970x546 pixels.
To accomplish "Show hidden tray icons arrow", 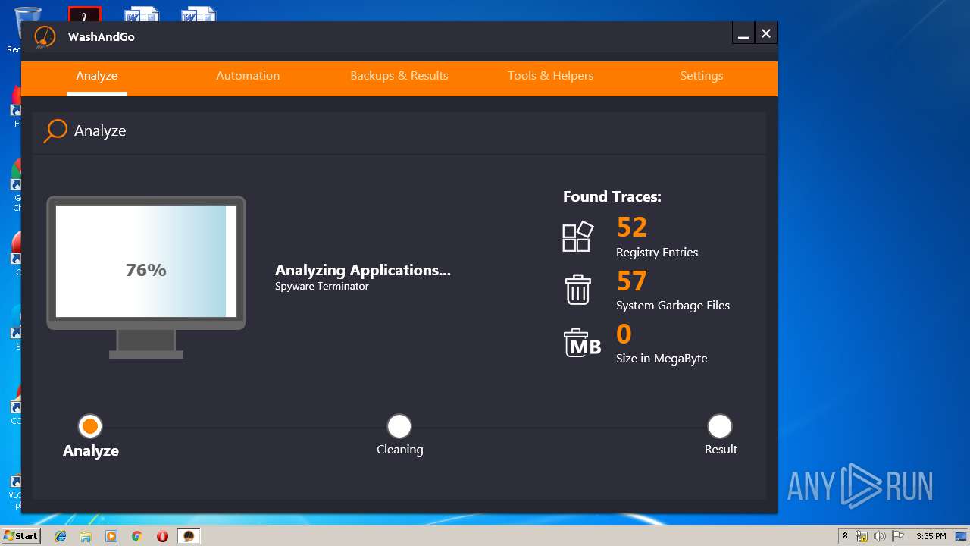I will click(845, 536).
